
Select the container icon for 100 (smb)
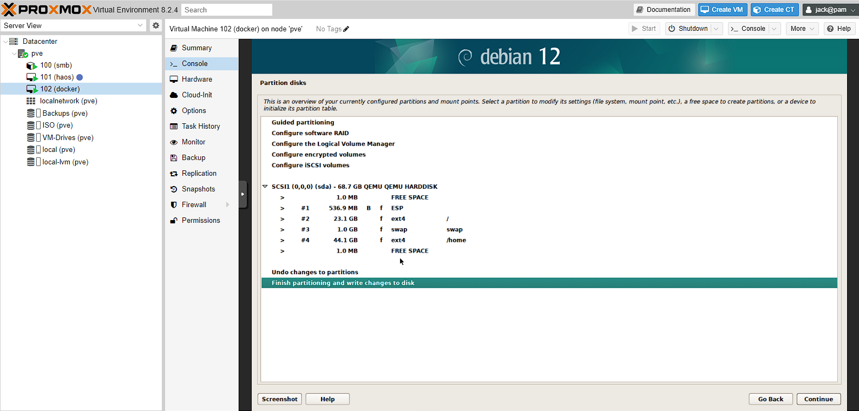(31, 65)
